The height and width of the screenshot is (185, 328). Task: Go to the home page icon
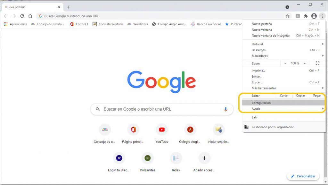tap(30, 16)
